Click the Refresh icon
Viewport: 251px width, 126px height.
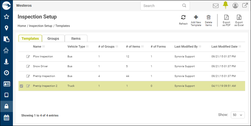coord(183,18)
